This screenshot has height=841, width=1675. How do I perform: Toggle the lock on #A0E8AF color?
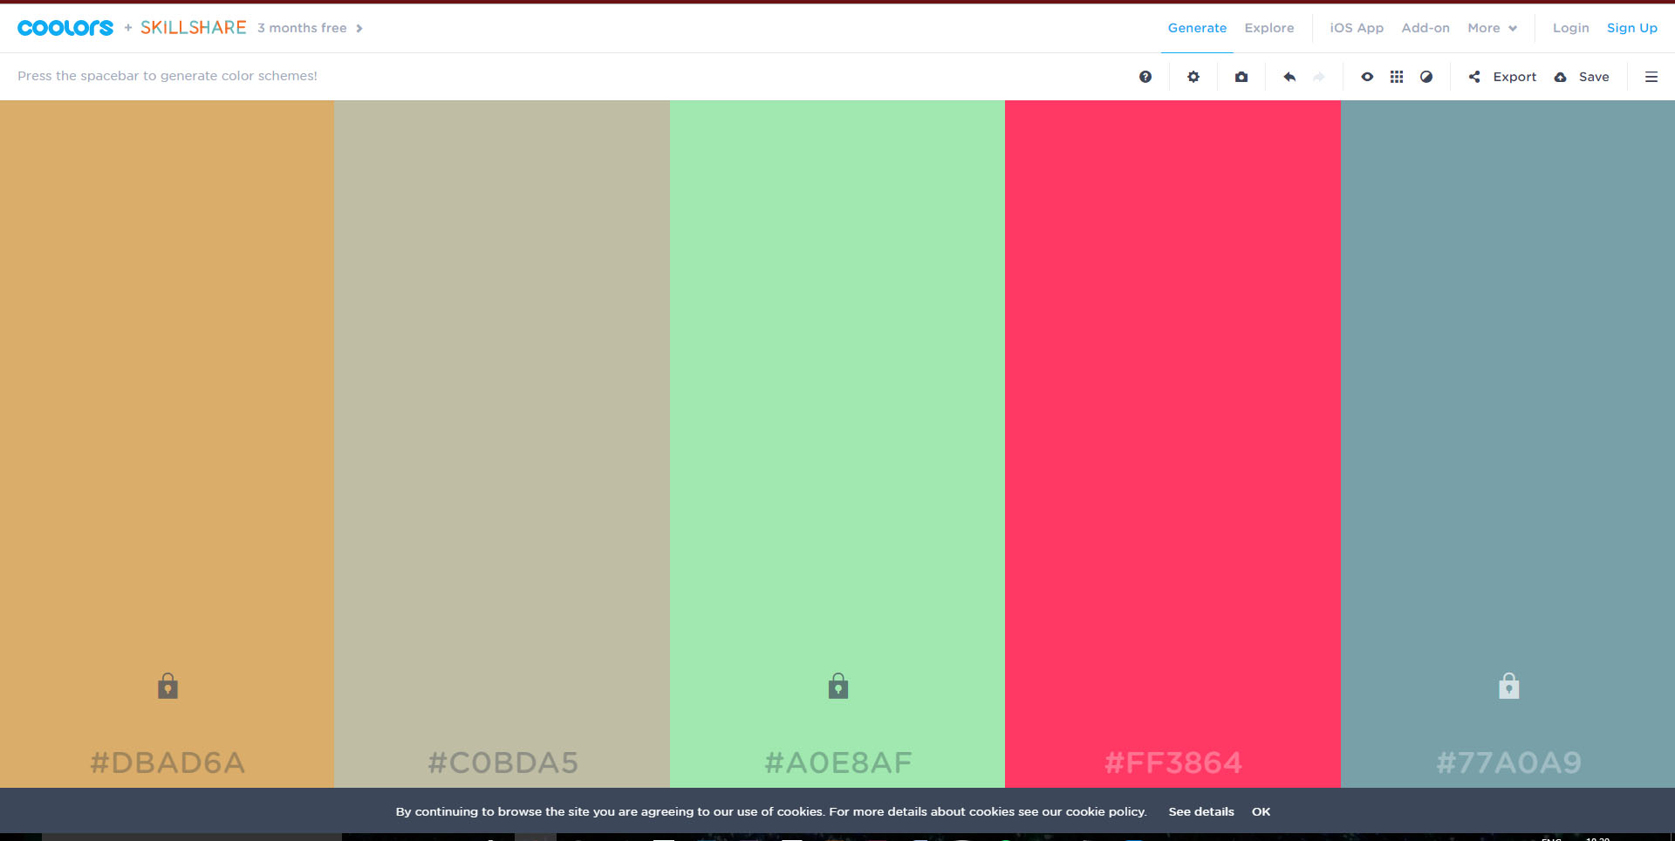(838, 687)
